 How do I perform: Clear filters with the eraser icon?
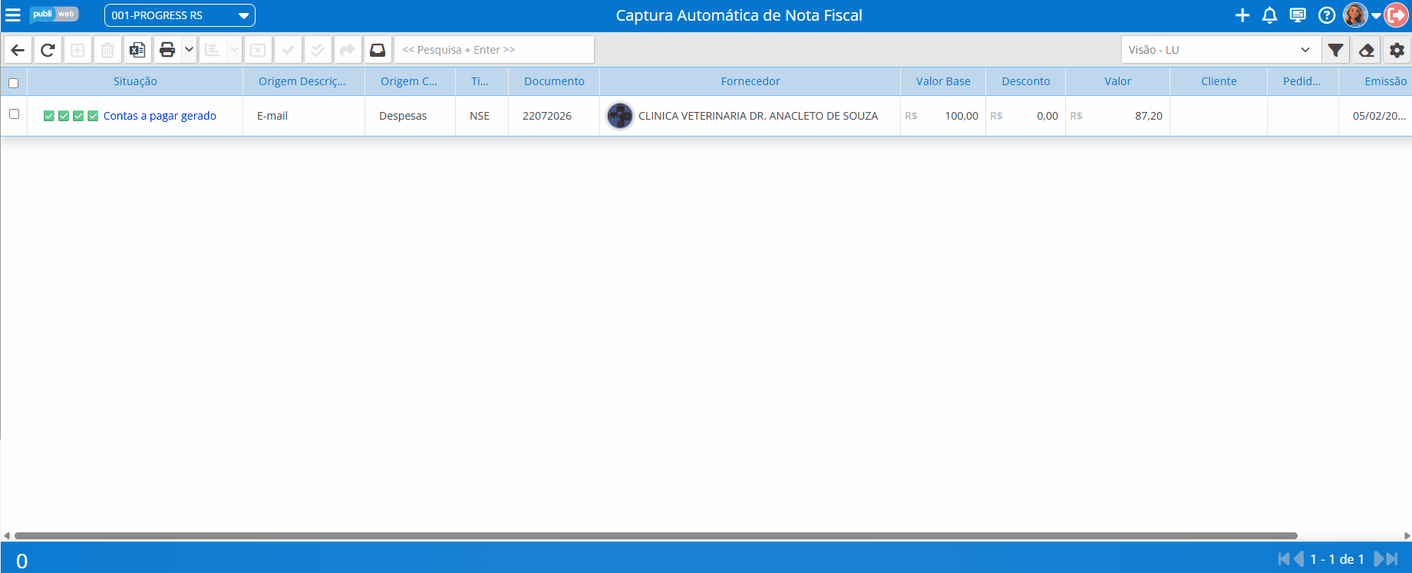point(1367,50)
